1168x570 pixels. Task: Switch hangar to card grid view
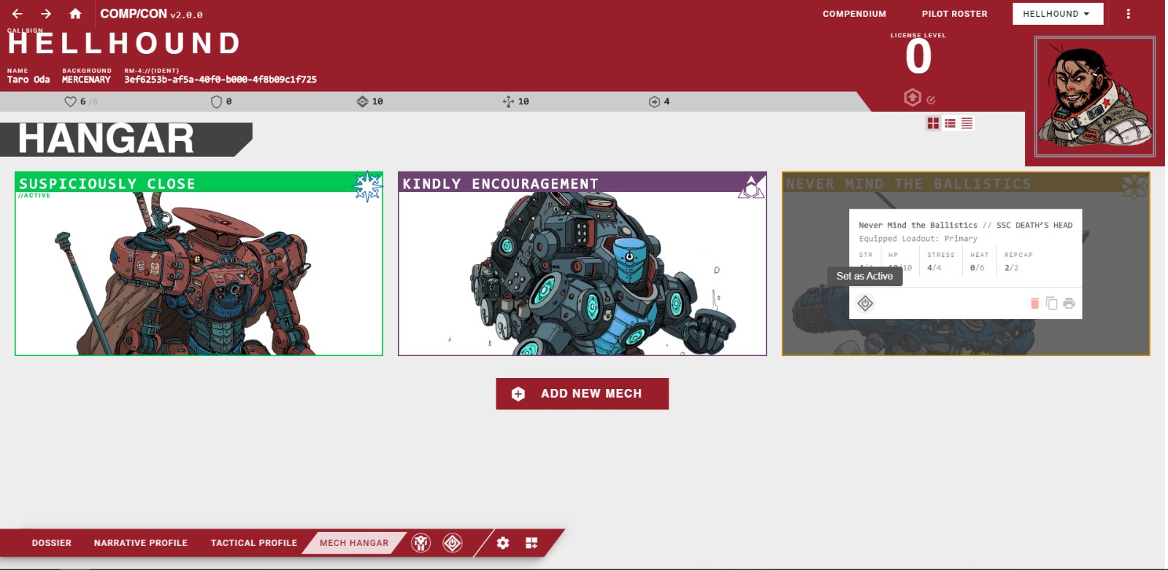tap(933, 123)
